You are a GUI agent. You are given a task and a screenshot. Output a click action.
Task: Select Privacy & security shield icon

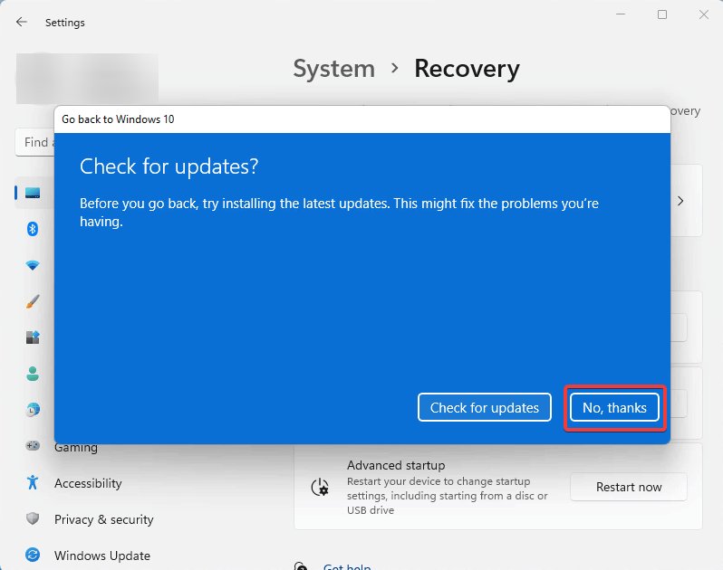[x=33, y=519]
